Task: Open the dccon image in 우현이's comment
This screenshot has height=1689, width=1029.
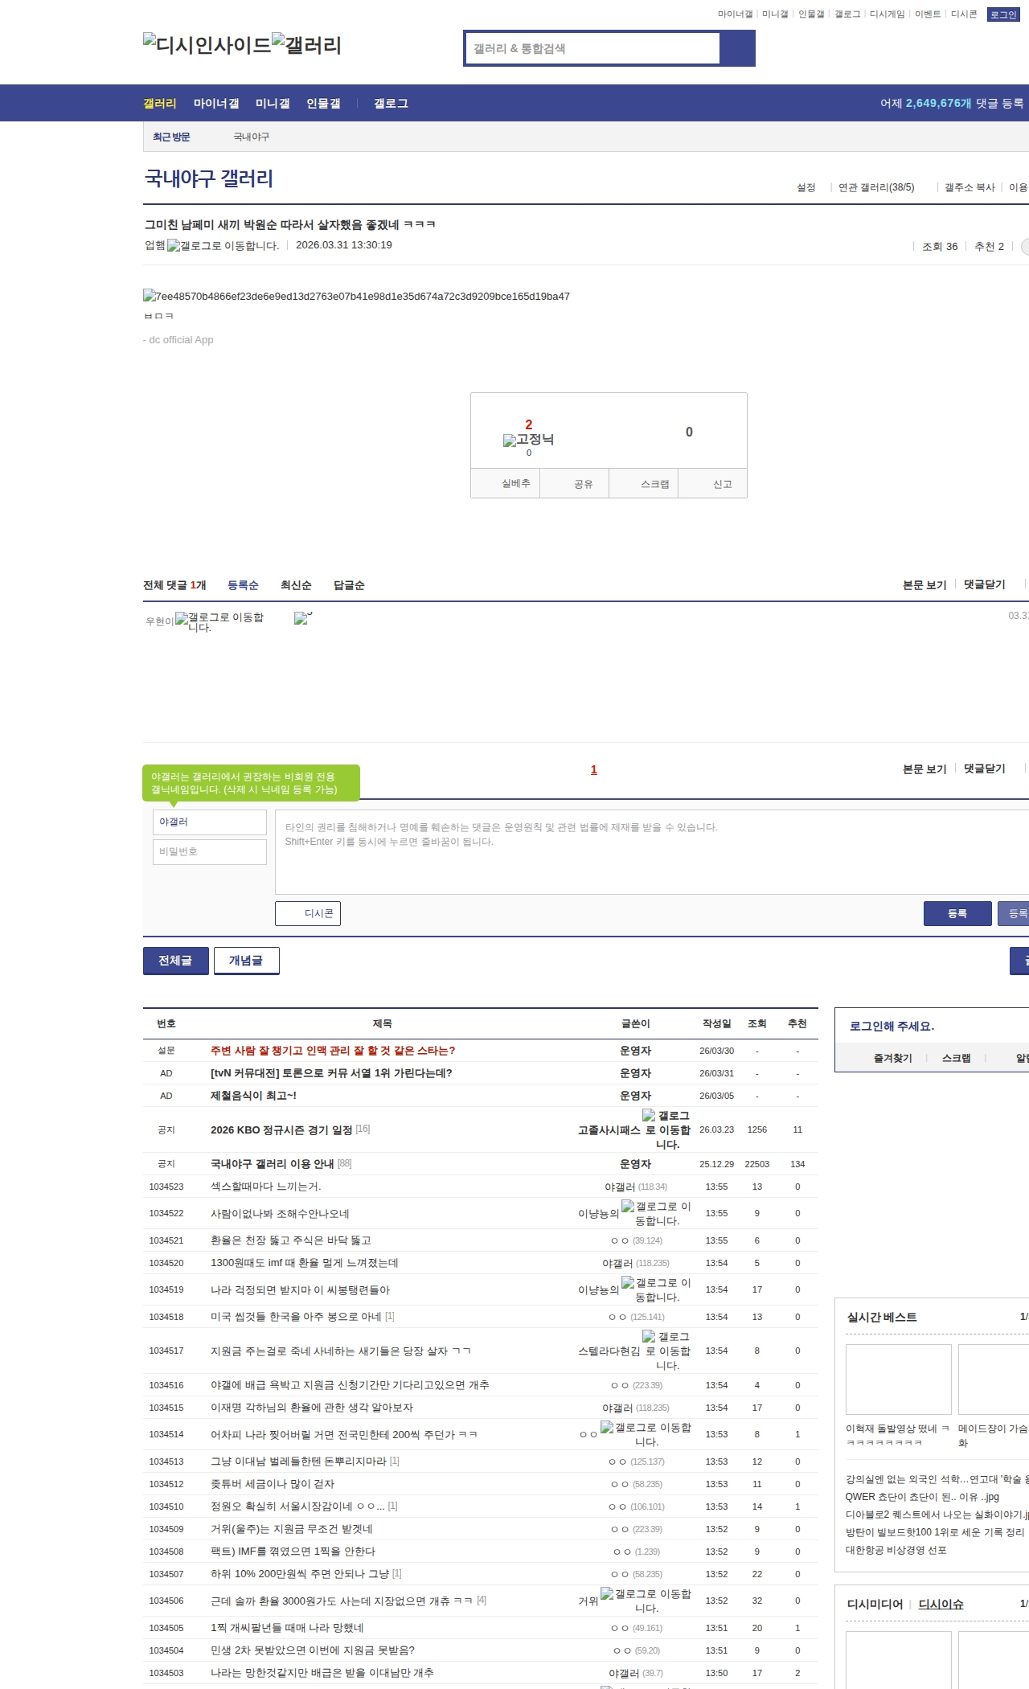Action: pos(303,618)
